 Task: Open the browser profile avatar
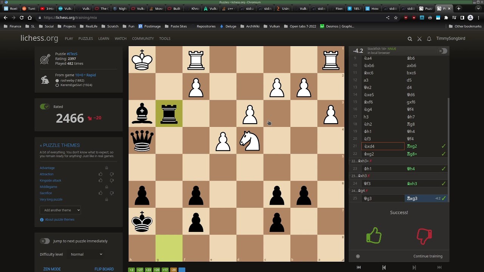(470, 17)
